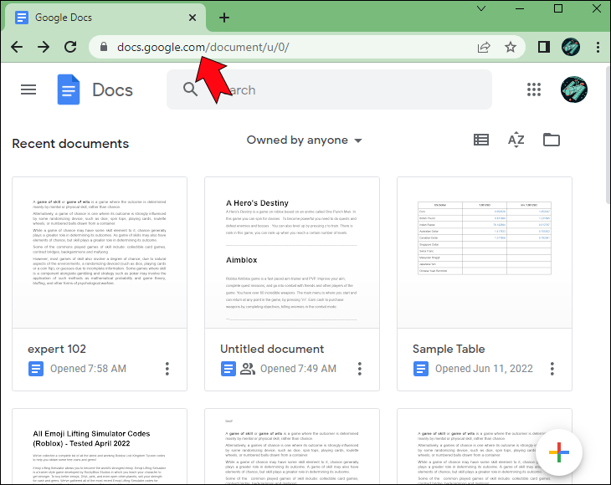Click 'Opened 7:58 AM' text
611x485 pixels.
pyautogui.click(x=88, y=369)
